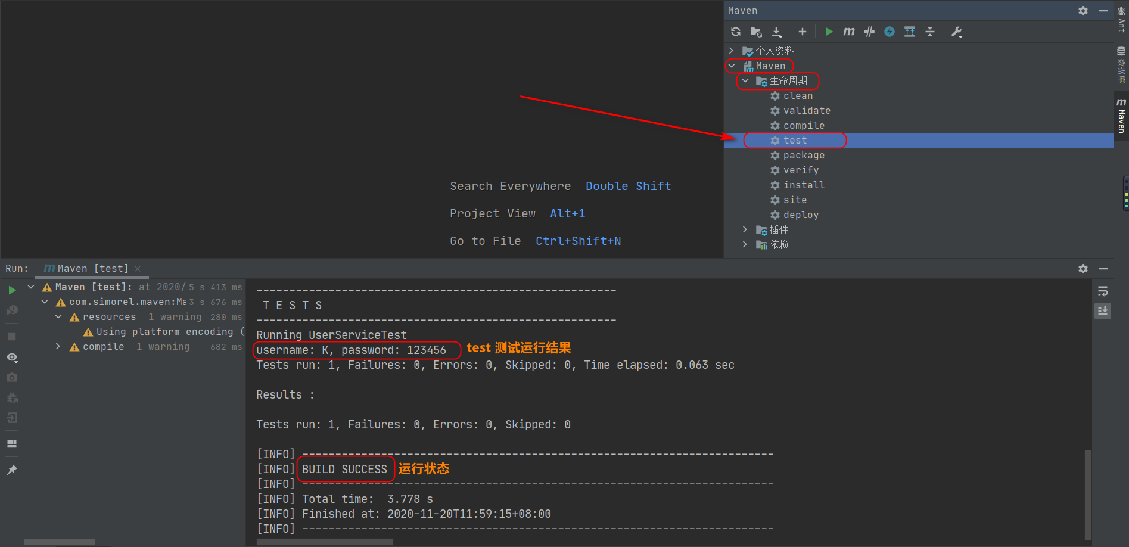The image size is (1129, 547).
Task: Hide the Maven tool window
Action: 1103,11
